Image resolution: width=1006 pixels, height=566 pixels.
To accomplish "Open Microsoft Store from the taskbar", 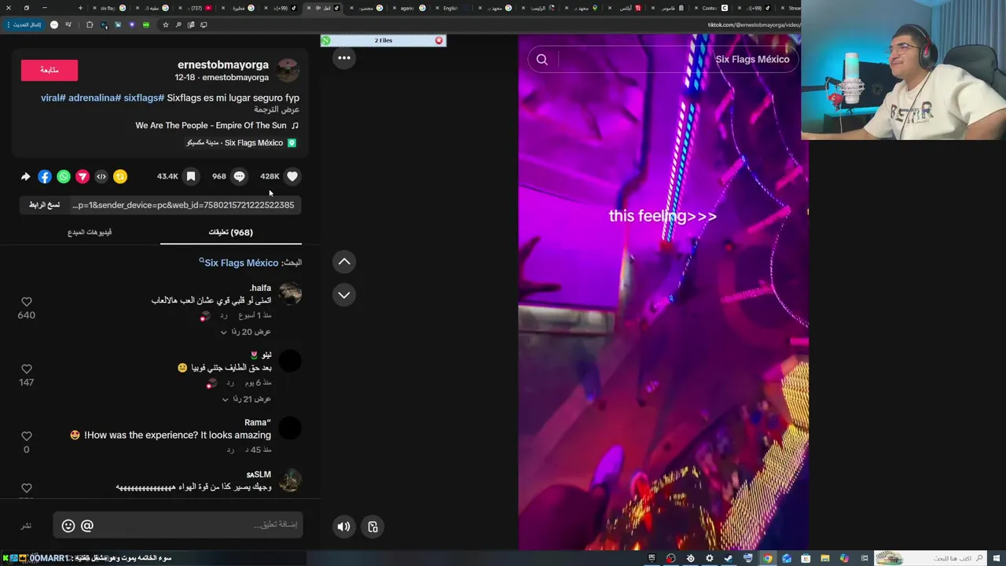I will point(806,558).
